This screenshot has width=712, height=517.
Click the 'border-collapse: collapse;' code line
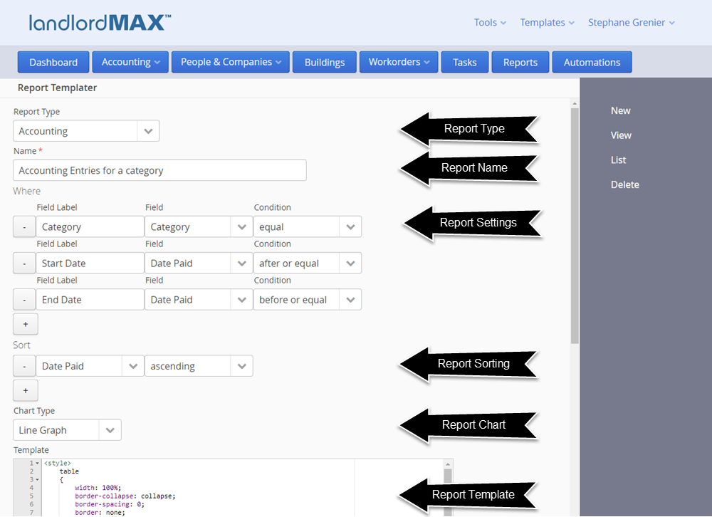(125, 496)
